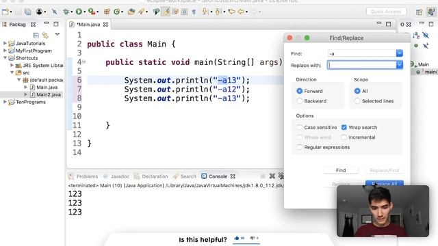
Task: Uncheck the Wrap search checkbox
Action: (x=344, y=127)
